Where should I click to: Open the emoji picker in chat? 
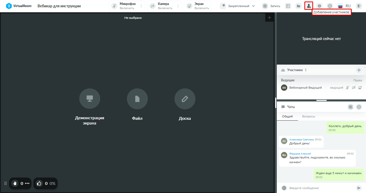coord(284,188)
